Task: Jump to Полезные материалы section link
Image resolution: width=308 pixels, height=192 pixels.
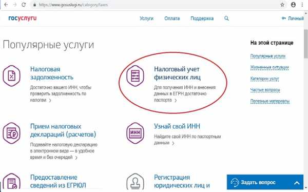Action: [x=270, y=101]
